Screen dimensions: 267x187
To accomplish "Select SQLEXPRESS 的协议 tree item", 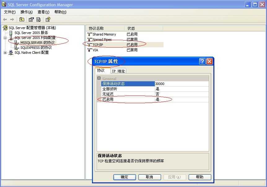I will pyautogui.click(x=36, y=48).
